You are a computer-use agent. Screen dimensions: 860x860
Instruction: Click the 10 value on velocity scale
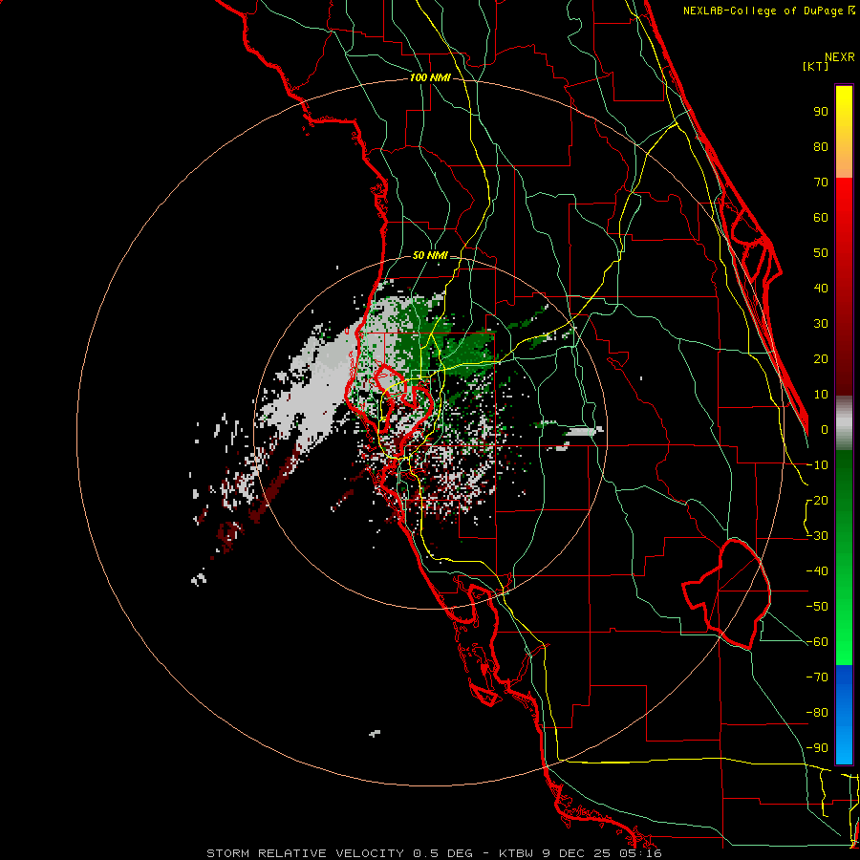coord(821,395)
